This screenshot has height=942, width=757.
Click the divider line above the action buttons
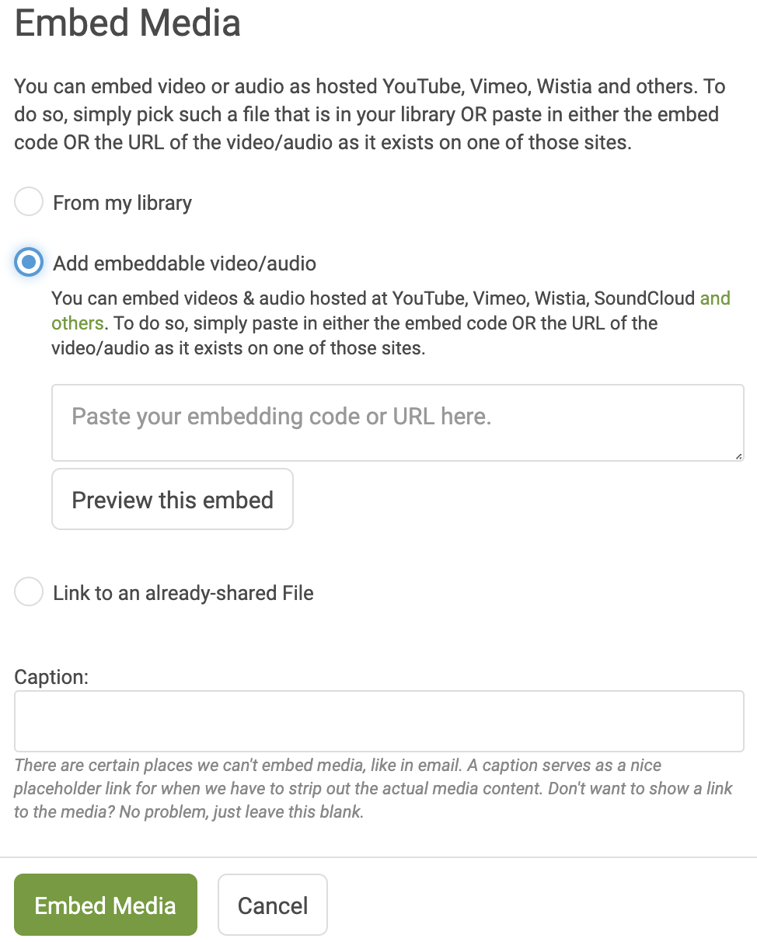click(378, 857)
